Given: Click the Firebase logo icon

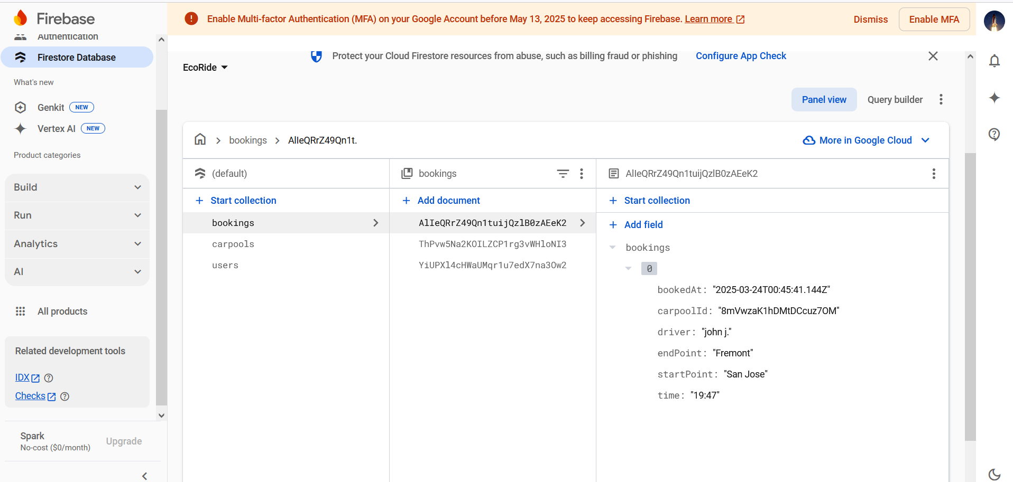Looking at the screenshot, I should pos(20,18).
